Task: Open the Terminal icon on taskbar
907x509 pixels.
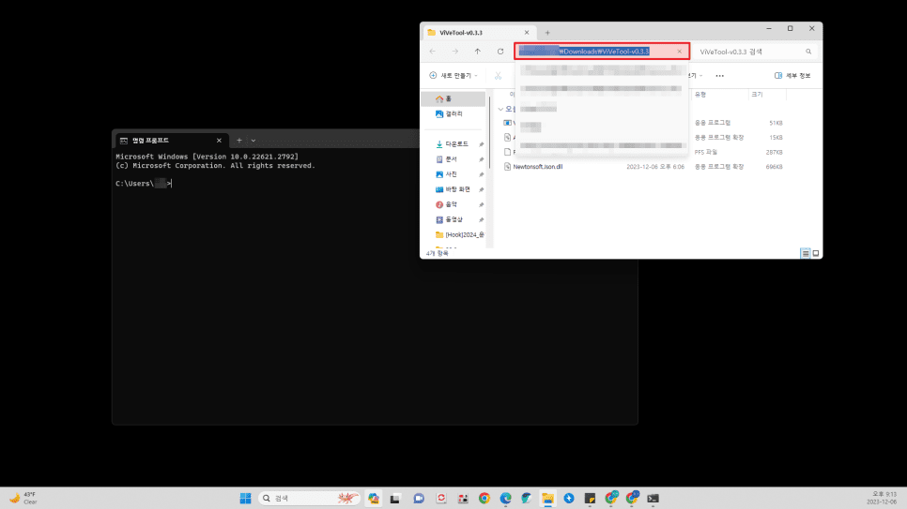Action: click(x=653, y=498)
